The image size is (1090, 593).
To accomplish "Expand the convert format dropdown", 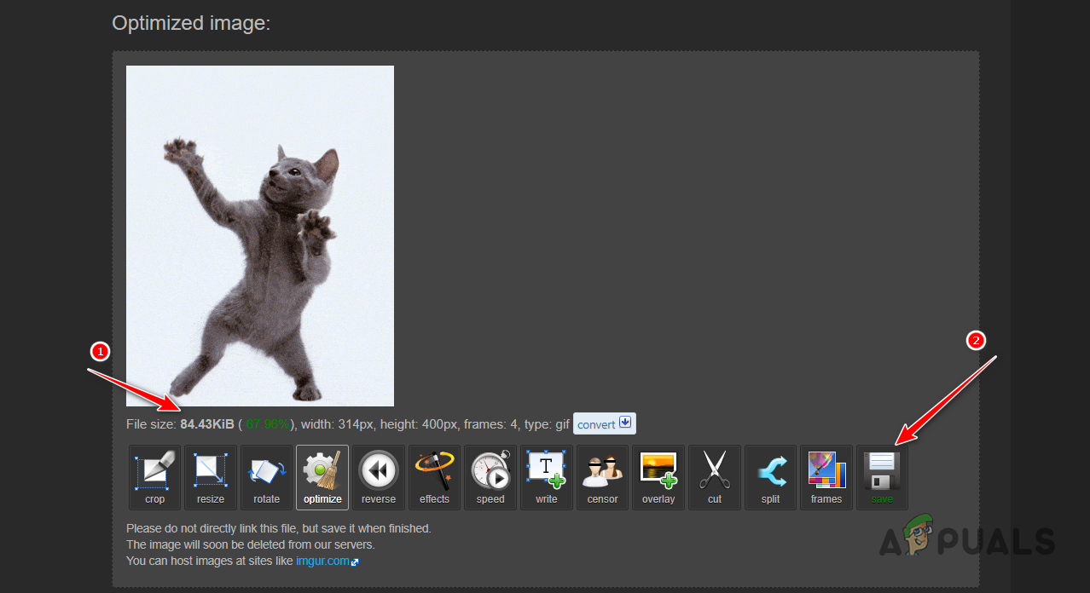I will (x=625, y=423).
